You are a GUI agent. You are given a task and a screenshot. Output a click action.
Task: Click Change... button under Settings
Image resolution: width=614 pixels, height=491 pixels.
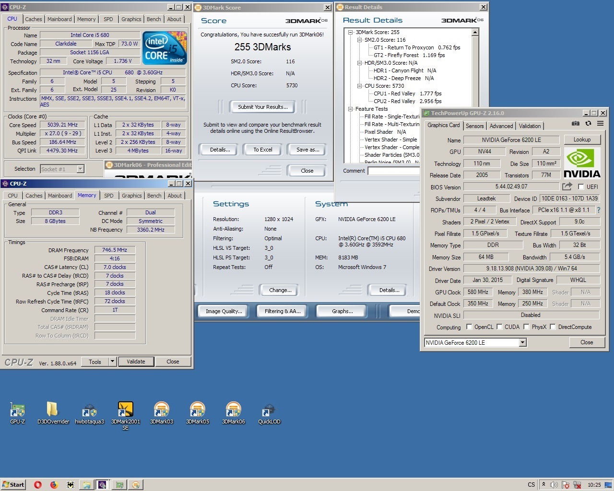click(280, 290)
